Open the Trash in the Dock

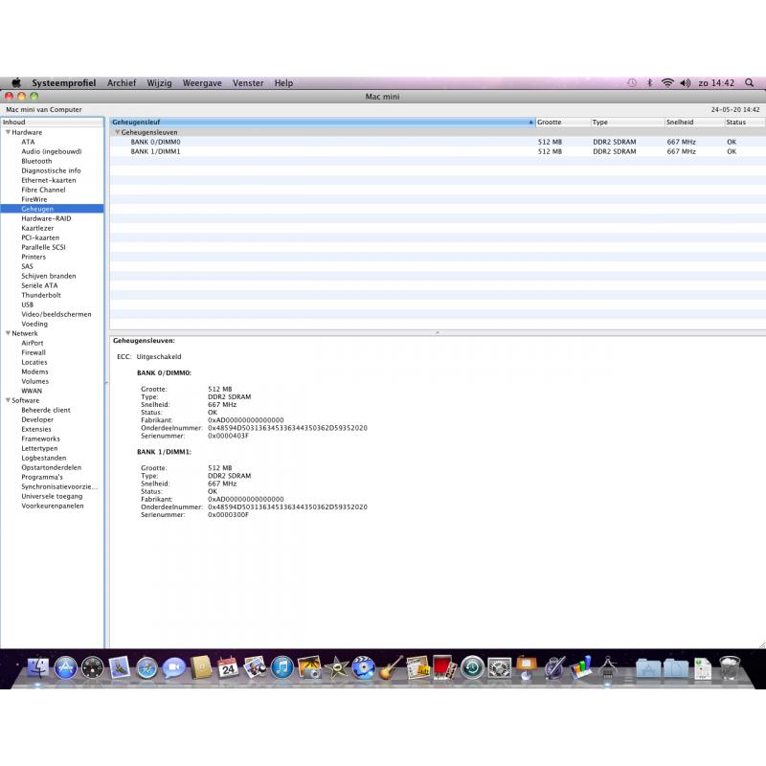pyautogui.click(x=730, y=667)
